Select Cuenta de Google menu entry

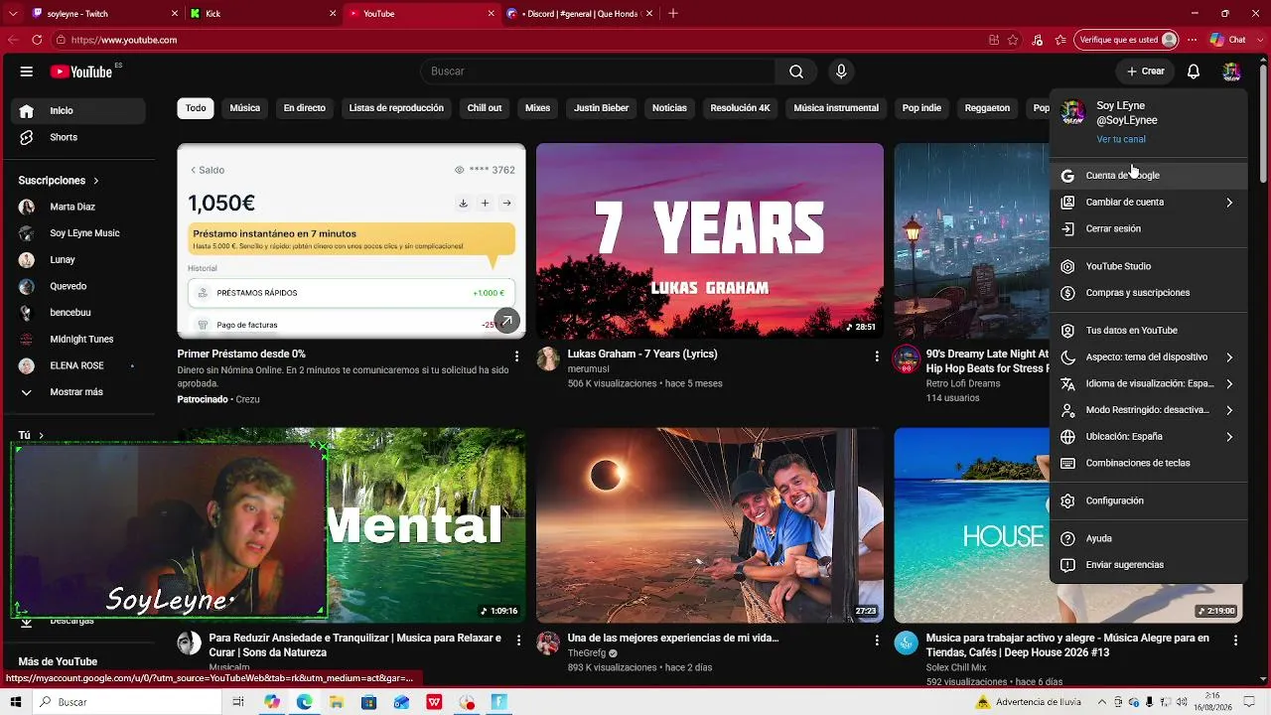pyautogui.click(x=1148, y=175)
